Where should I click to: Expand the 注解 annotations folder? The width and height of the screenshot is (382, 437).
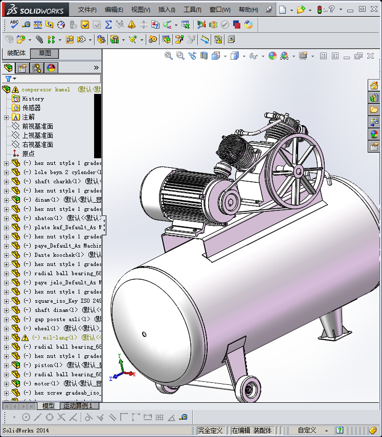(x=6, y=117)
